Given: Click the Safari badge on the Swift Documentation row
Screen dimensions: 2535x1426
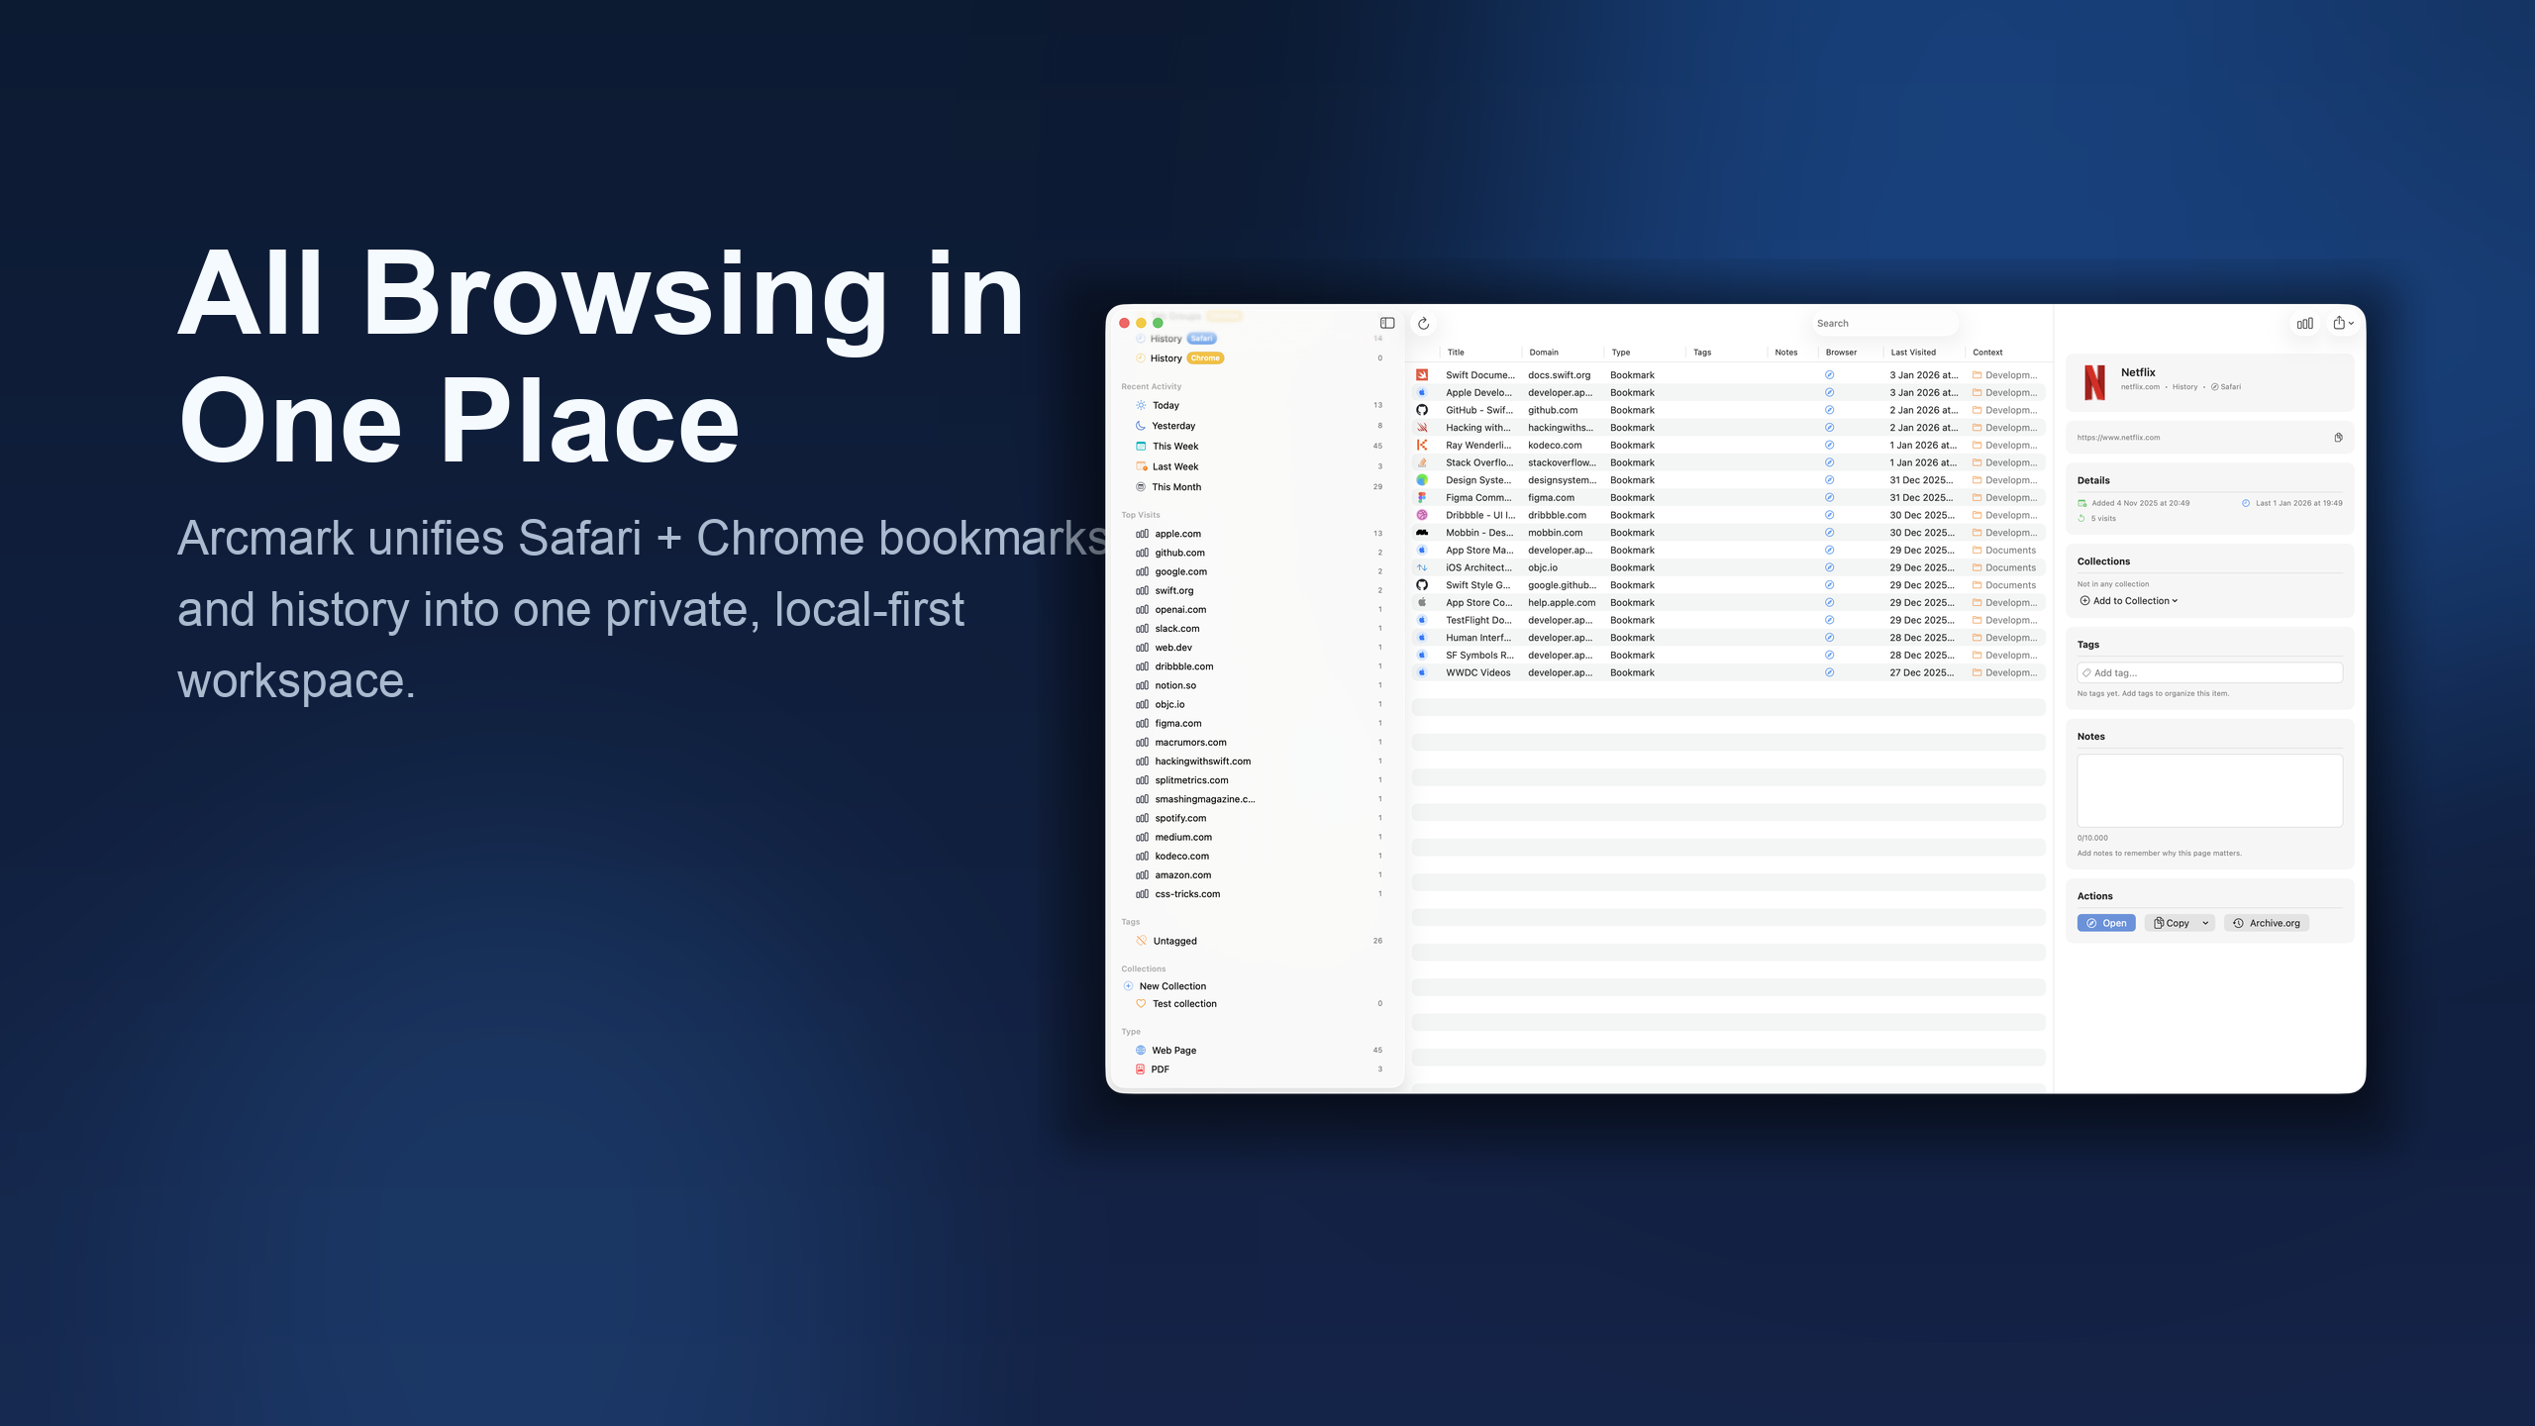Looking at the screenshot, I should [1828, 374].
